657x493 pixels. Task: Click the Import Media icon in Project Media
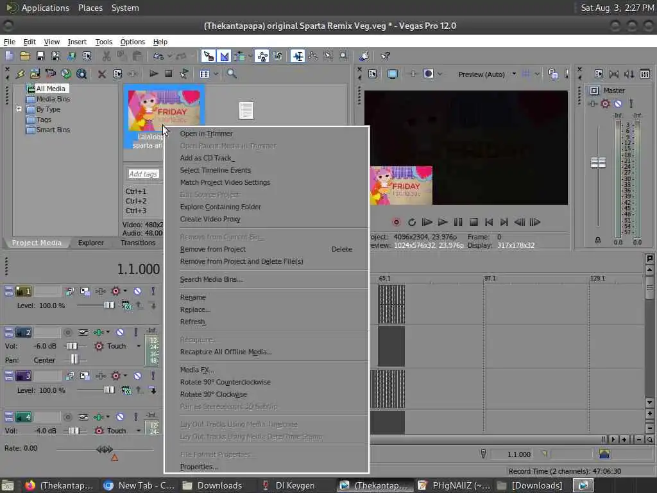coord(35,74)
